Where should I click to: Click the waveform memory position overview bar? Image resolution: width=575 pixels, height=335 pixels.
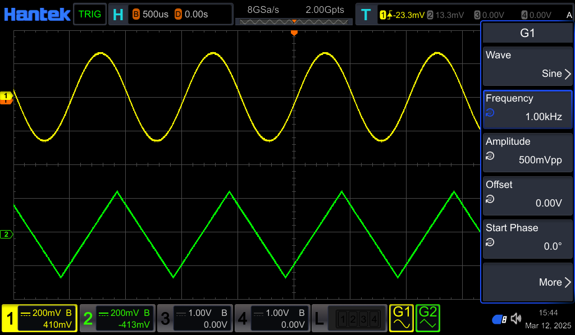tap(294, 22)
